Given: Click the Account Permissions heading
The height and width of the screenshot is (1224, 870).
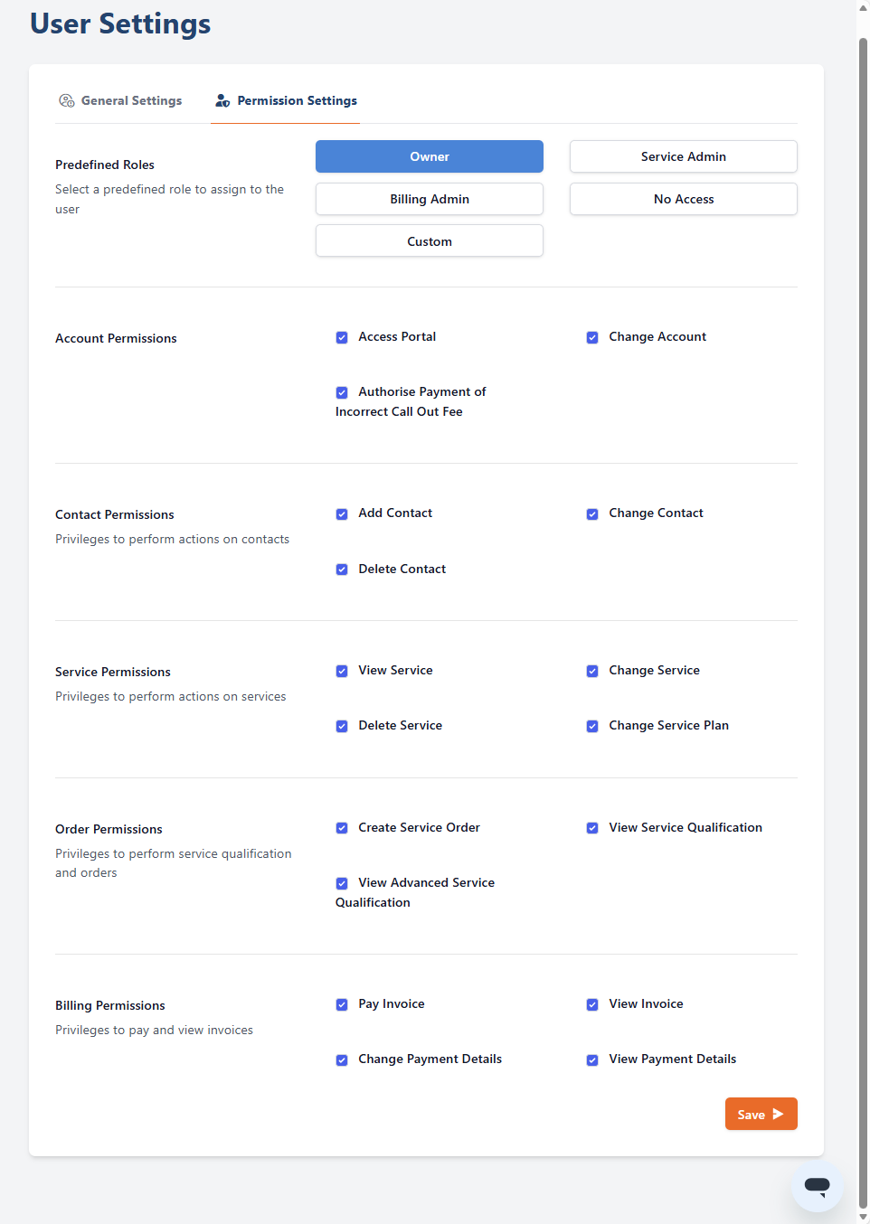Looking at the screenshot, I should [x=116, y=338].
